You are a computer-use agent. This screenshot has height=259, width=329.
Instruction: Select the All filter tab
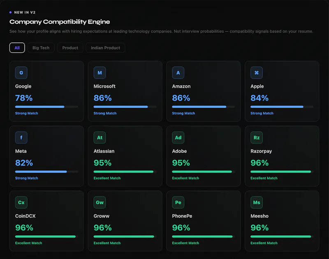[x=17, y=48]
